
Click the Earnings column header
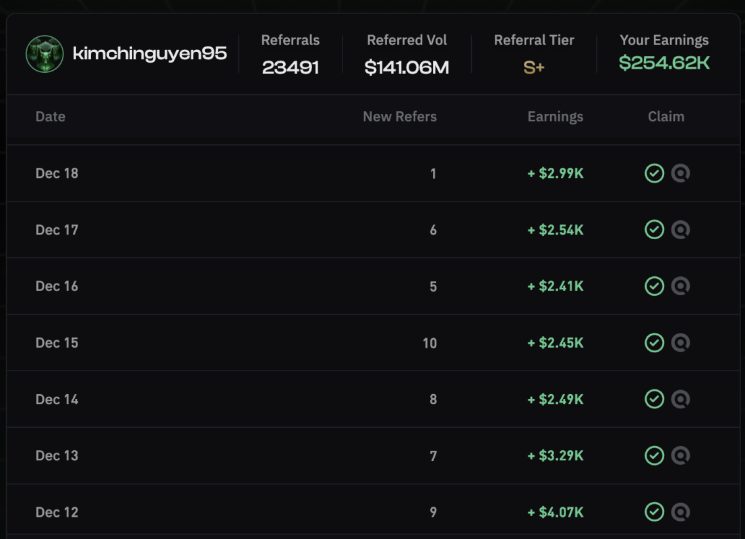tap(555, 117)
